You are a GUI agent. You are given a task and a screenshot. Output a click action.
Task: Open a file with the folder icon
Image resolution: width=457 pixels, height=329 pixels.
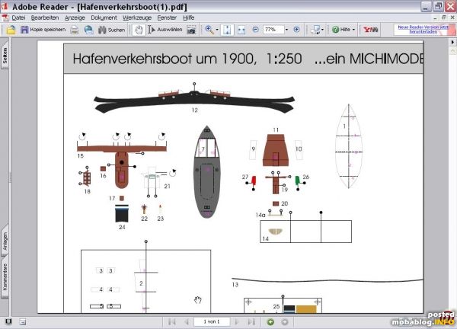point(11,30)
